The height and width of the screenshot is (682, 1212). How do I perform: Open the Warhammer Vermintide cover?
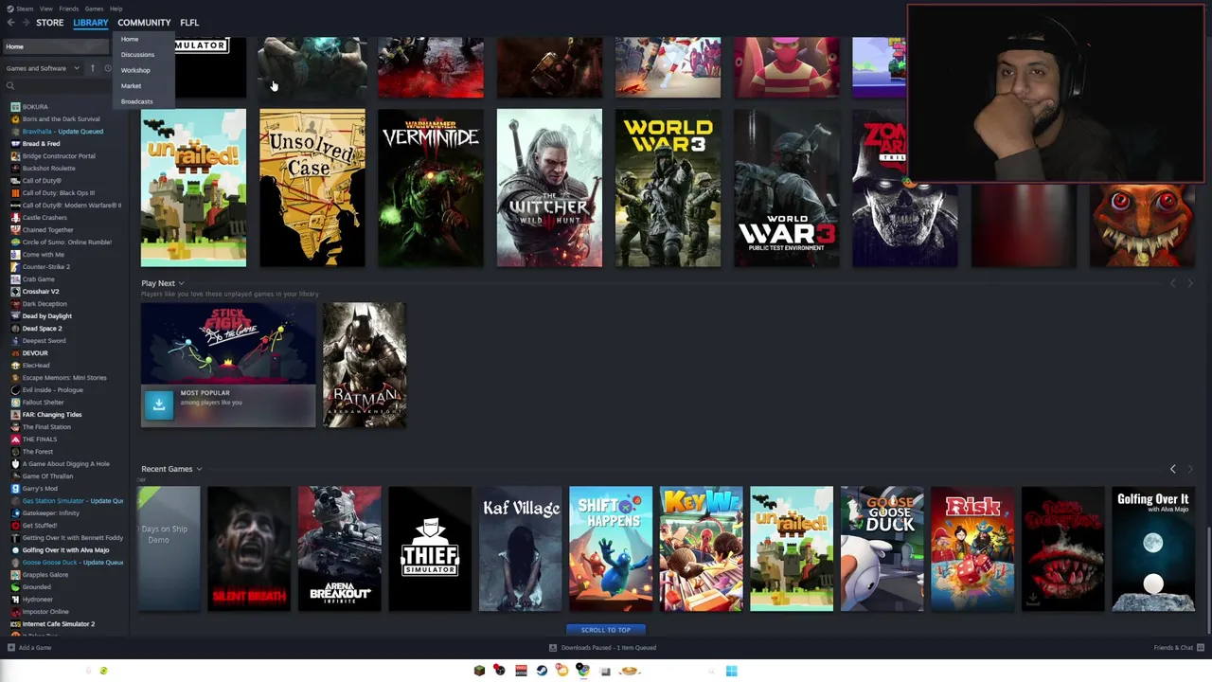pos(431,188)
